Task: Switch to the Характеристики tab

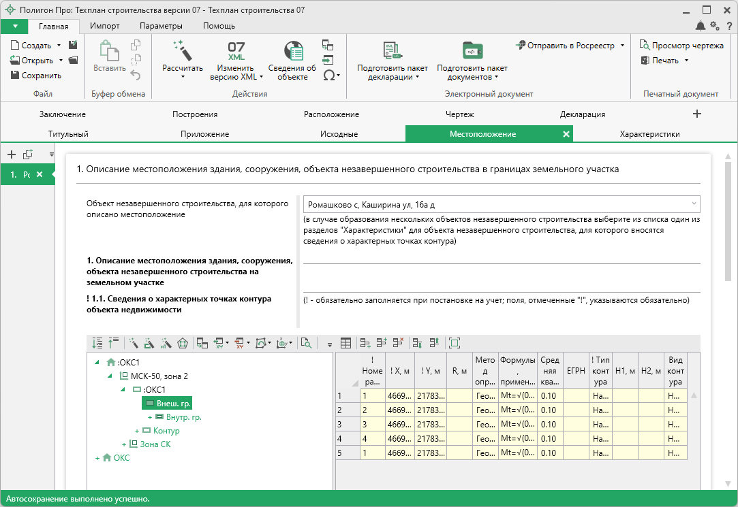Action: coord(649,134)
